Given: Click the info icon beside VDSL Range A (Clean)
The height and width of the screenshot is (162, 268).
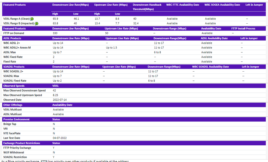Looking at the screenshot, I should pyautogui.click(x=32, y=19).
